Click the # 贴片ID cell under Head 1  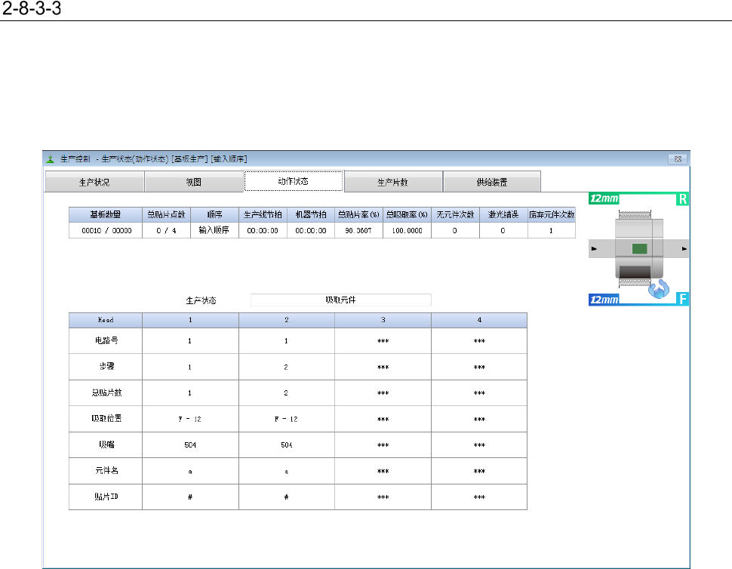pyautogui.click(x=190, y=497)
